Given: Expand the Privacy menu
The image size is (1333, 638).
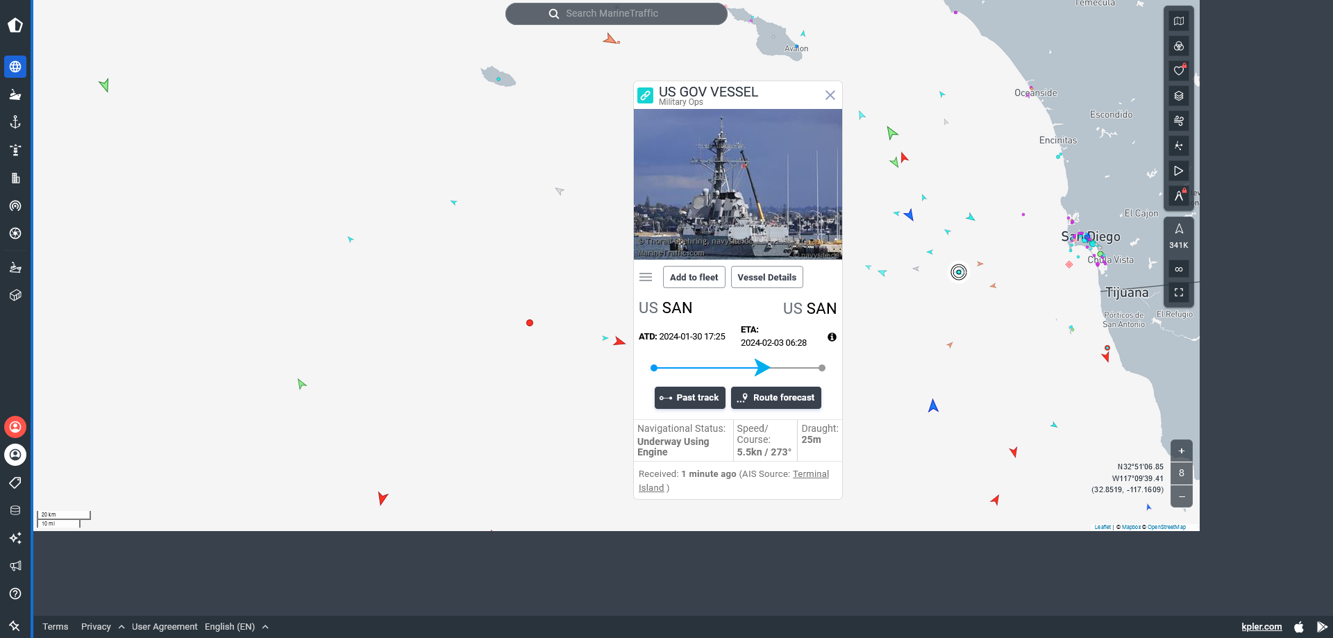Looking at the screenshot, I should coord(102,626).
